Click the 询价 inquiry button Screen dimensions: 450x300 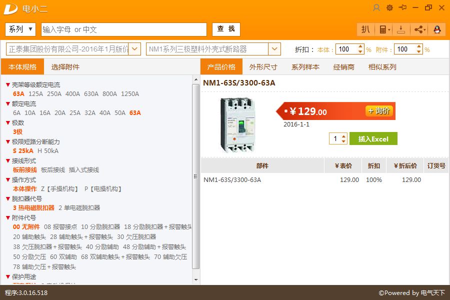coord(379,111)
